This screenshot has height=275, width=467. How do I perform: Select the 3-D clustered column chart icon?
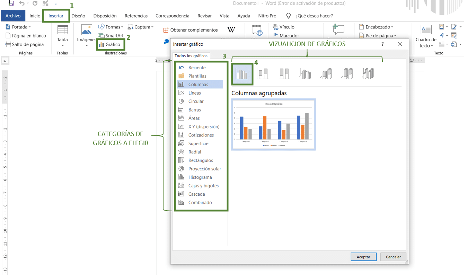coord(305,73)
